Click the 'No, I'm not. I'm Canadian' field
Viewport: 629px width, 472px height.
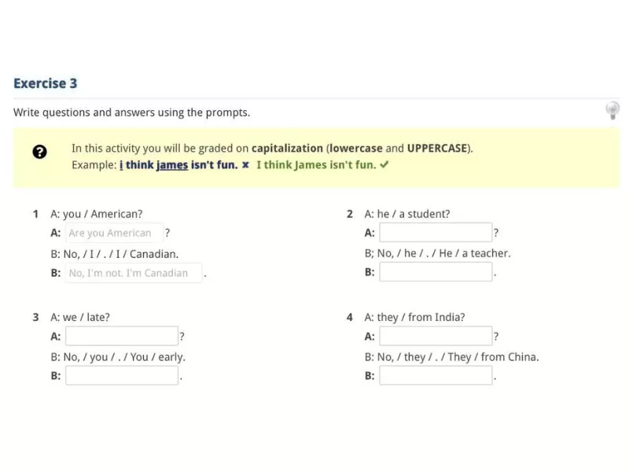click(x=134, y=273)
